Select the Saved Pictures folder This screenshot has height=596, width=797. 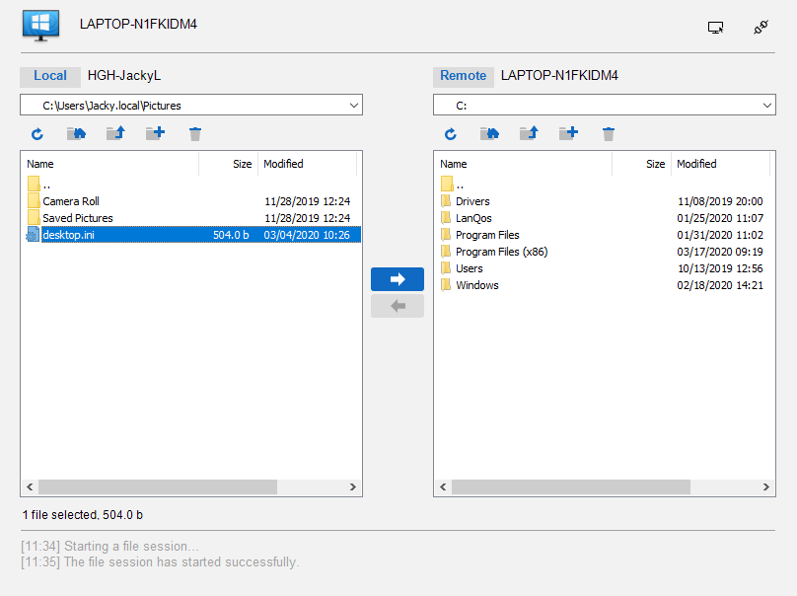pyautogui.click(x=191, y=218)
